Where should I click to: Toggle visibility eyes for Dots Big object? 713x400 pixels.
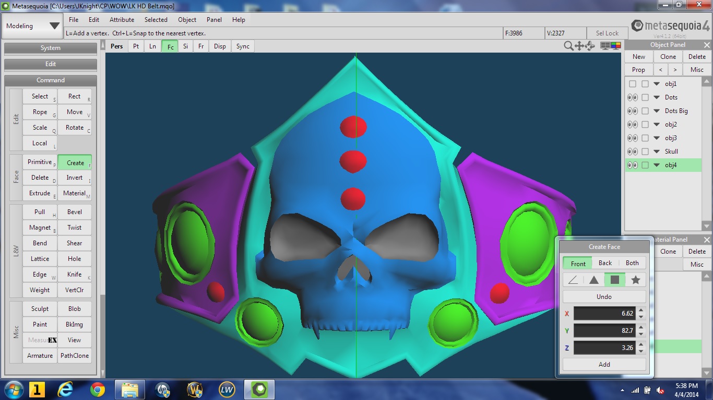pos(633,111)
